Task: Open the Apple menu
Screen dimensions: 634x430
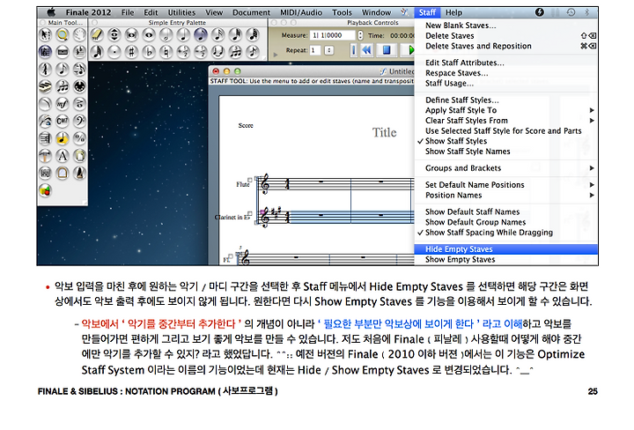Action: click(x=51, y=12)
